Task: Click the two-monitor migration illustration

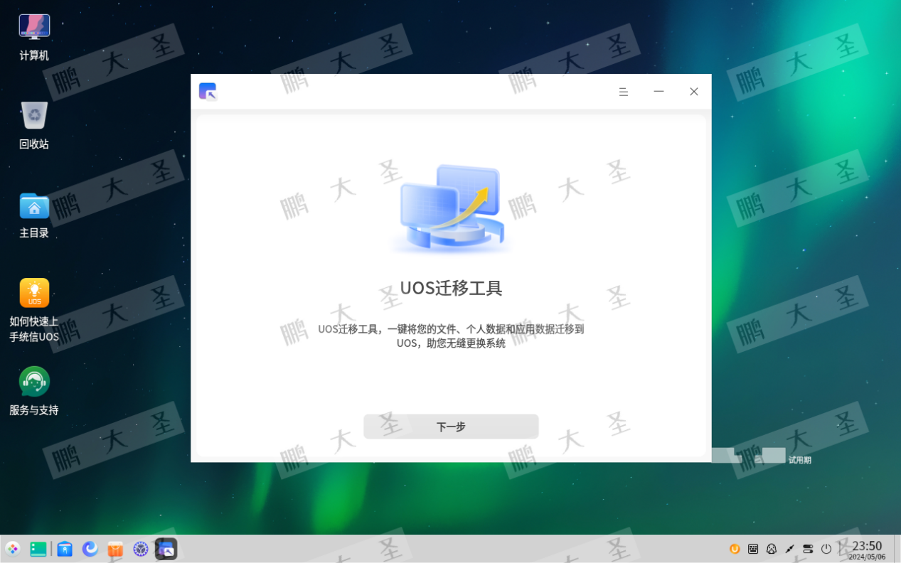Action: coord(451,208)
